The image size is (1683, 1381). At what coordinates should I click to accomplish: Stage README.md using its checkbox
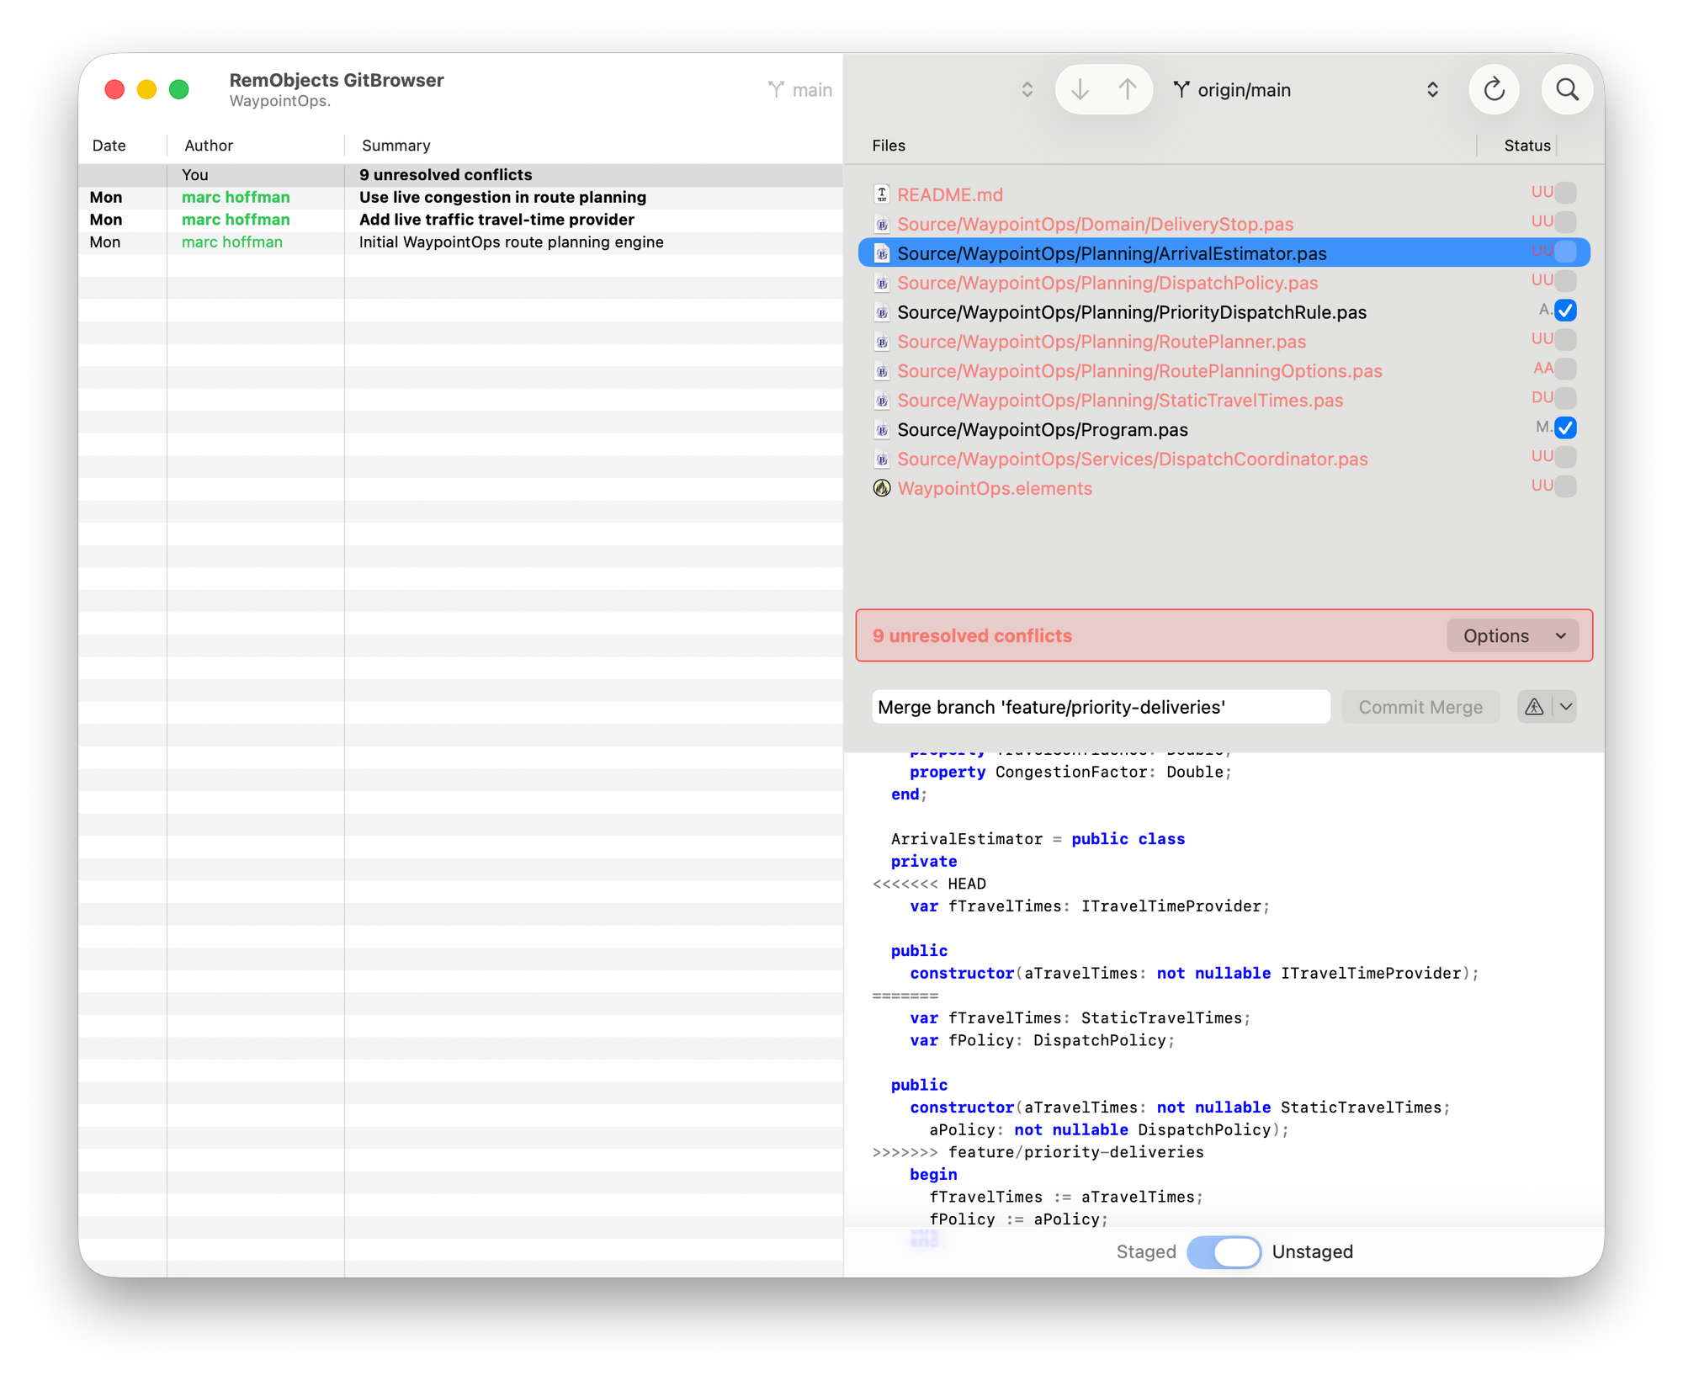point(1565,193)
